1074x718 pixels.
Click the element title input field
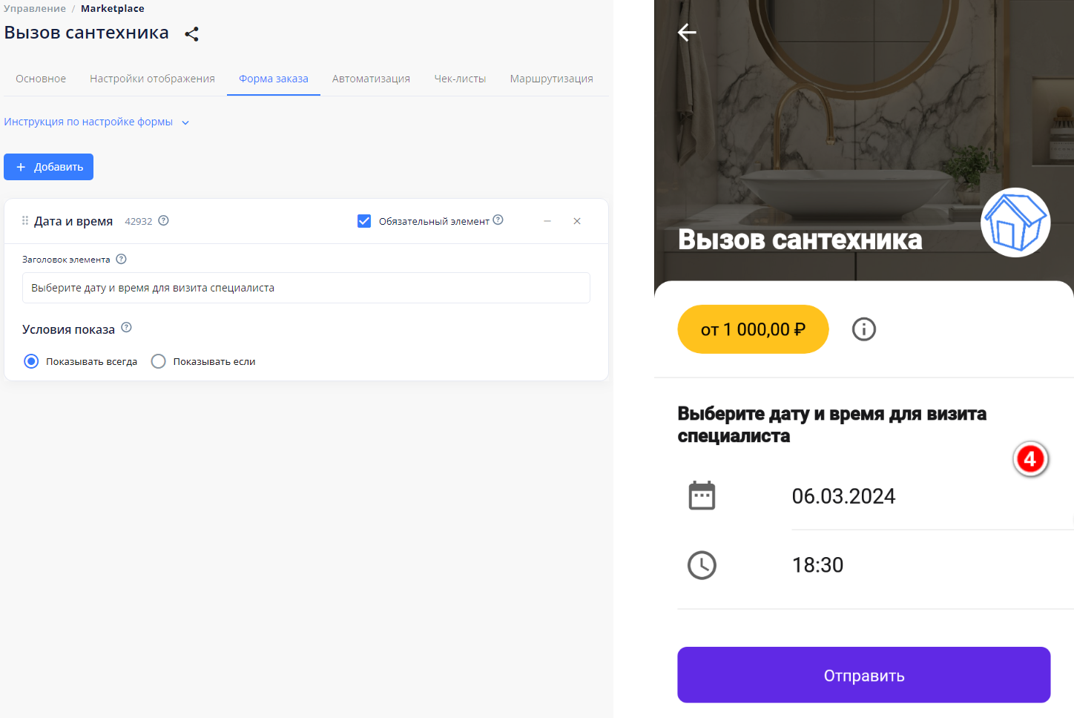(306, 288)
